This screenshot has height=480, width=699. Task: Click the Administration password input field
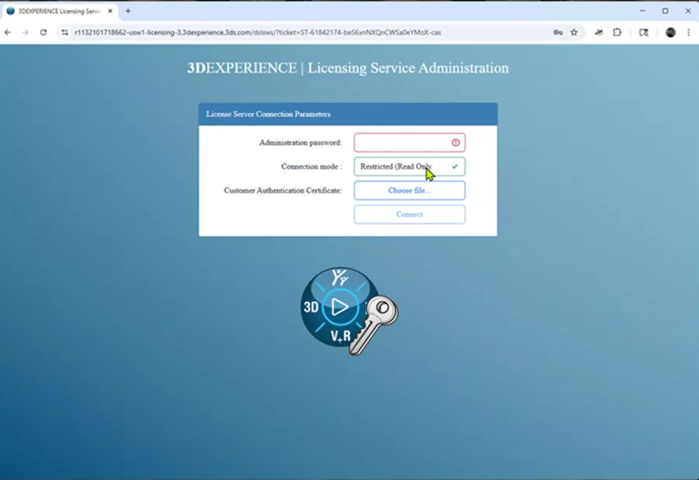pyautogui.click(x=409, y=142)
